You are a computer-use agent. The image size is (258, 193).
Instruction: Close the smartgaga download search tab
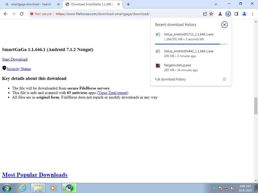coord(58,4)
